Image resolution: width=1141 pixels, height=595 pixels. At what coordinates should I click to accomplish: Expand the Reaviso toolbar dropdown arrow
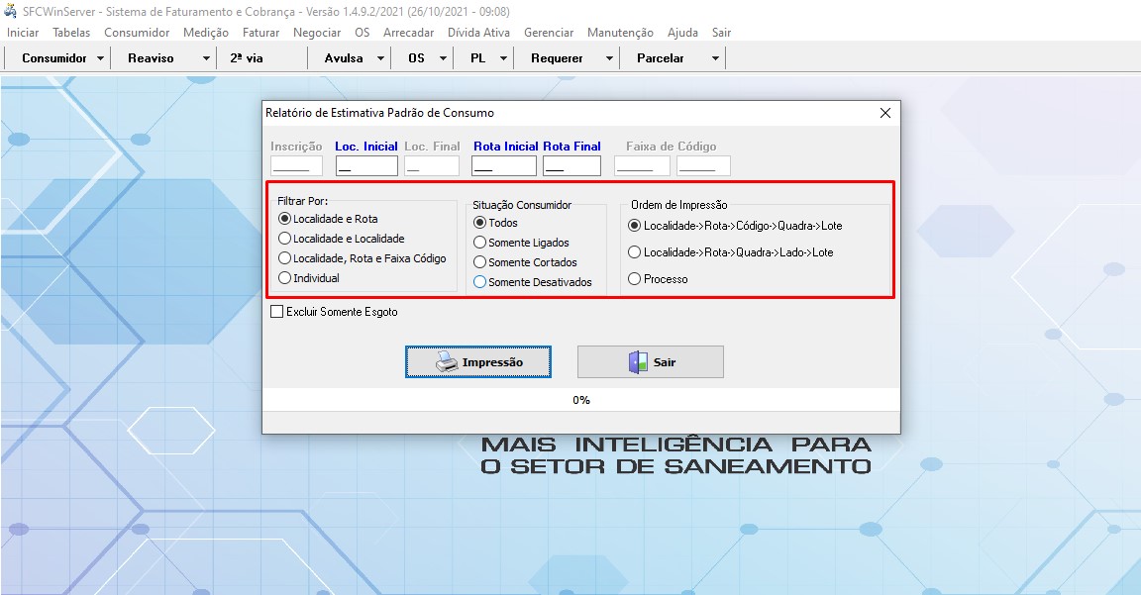(x=206, y=58)
